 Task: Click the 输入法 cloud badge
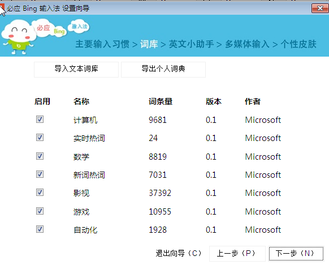point(79,27)
